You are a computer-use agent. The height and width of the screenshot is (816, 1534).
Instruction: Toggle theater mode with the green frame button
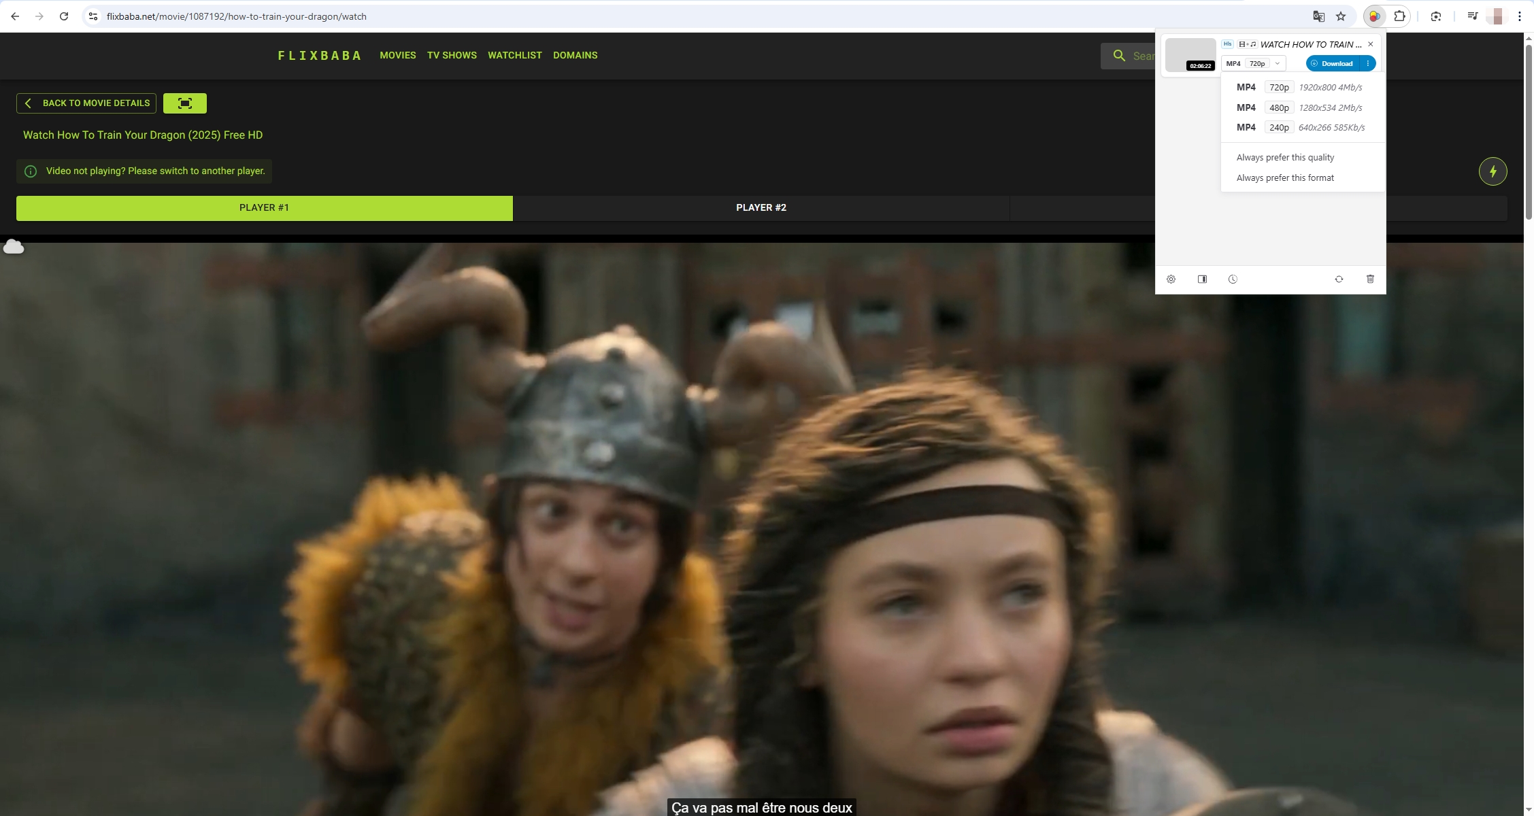click(185, 103)
